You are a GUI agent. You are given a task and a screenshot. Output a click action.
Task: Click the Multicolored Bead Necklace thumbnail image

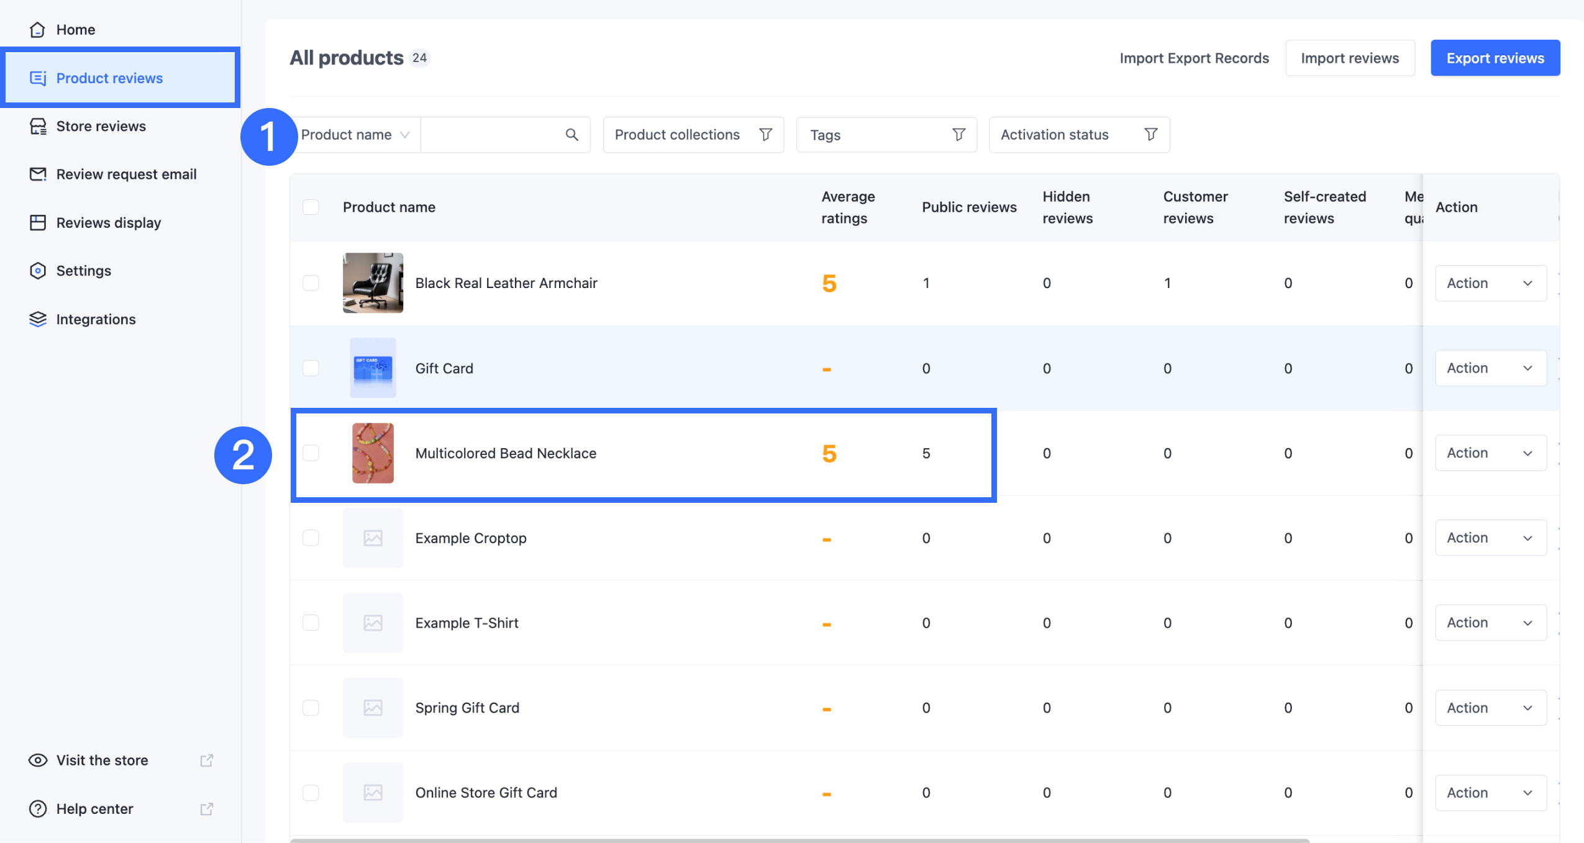373,453
